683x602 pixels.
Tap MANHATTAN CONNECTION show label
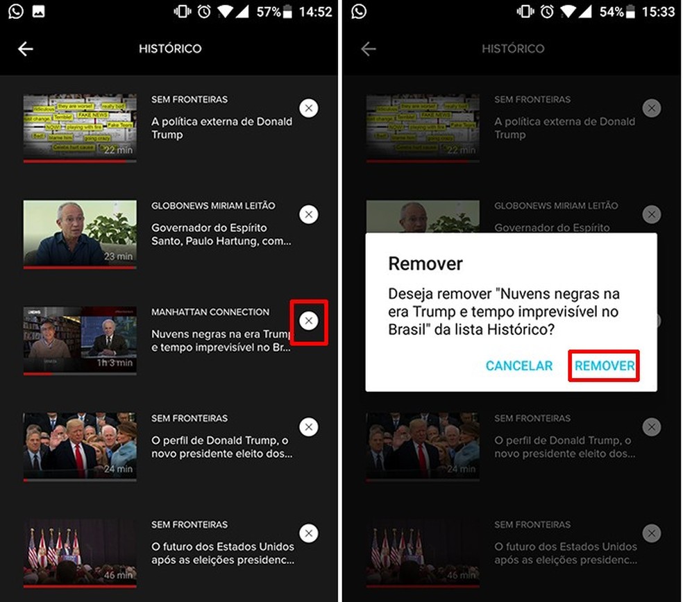click(x=210, y=311)
